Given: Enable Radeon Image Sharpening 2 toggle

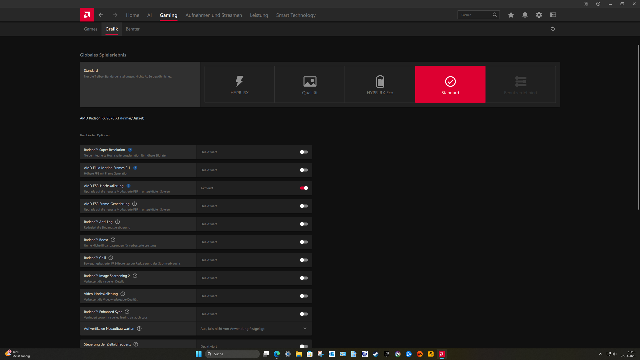Looking at the screenshot, I should [x=304, y=278].
